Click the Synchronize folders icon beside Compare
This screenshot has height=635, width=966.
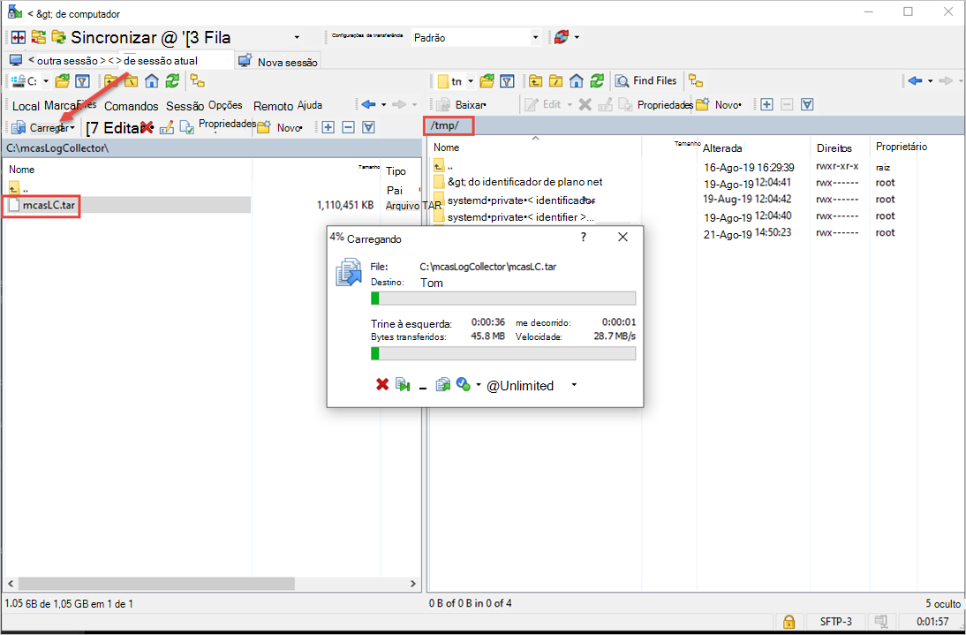click(38, 37)
